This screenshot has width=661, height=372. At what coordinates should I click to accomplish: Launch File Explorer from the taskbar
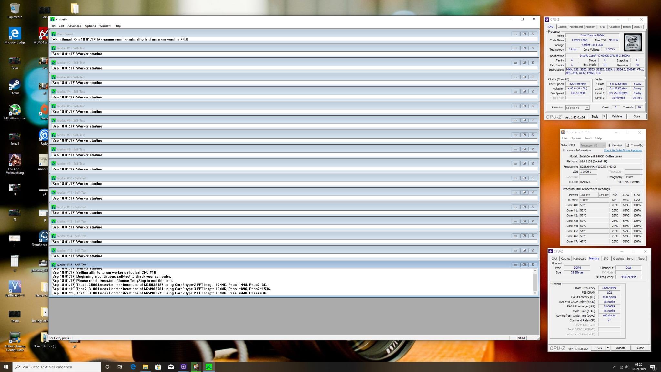146,367
